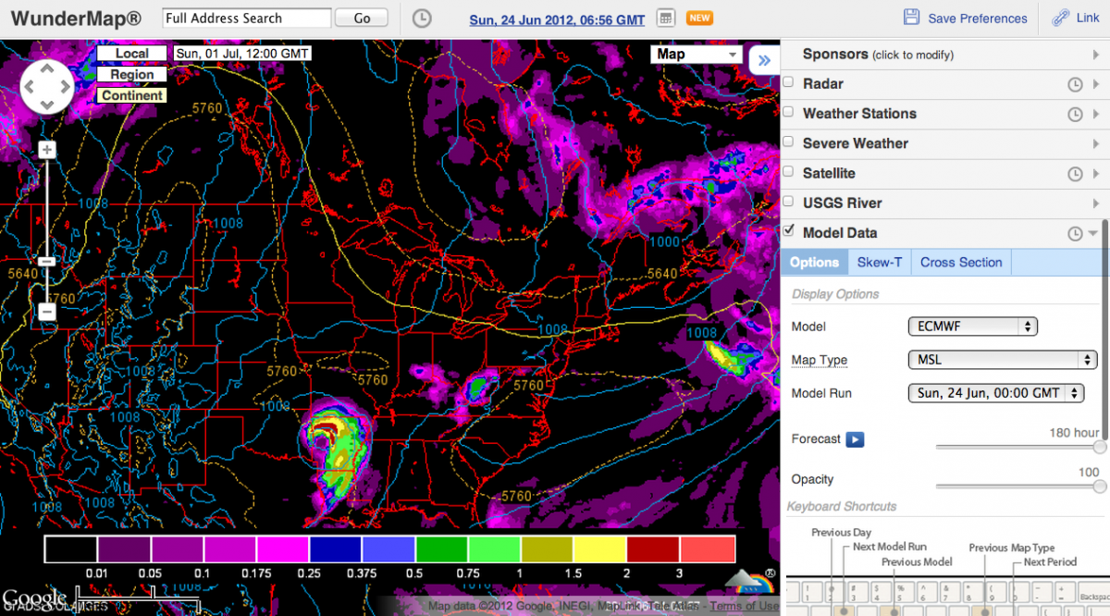Click the Map Type label link
Image resolution: width=1110 pixels, height=616 pixels.
820,360
